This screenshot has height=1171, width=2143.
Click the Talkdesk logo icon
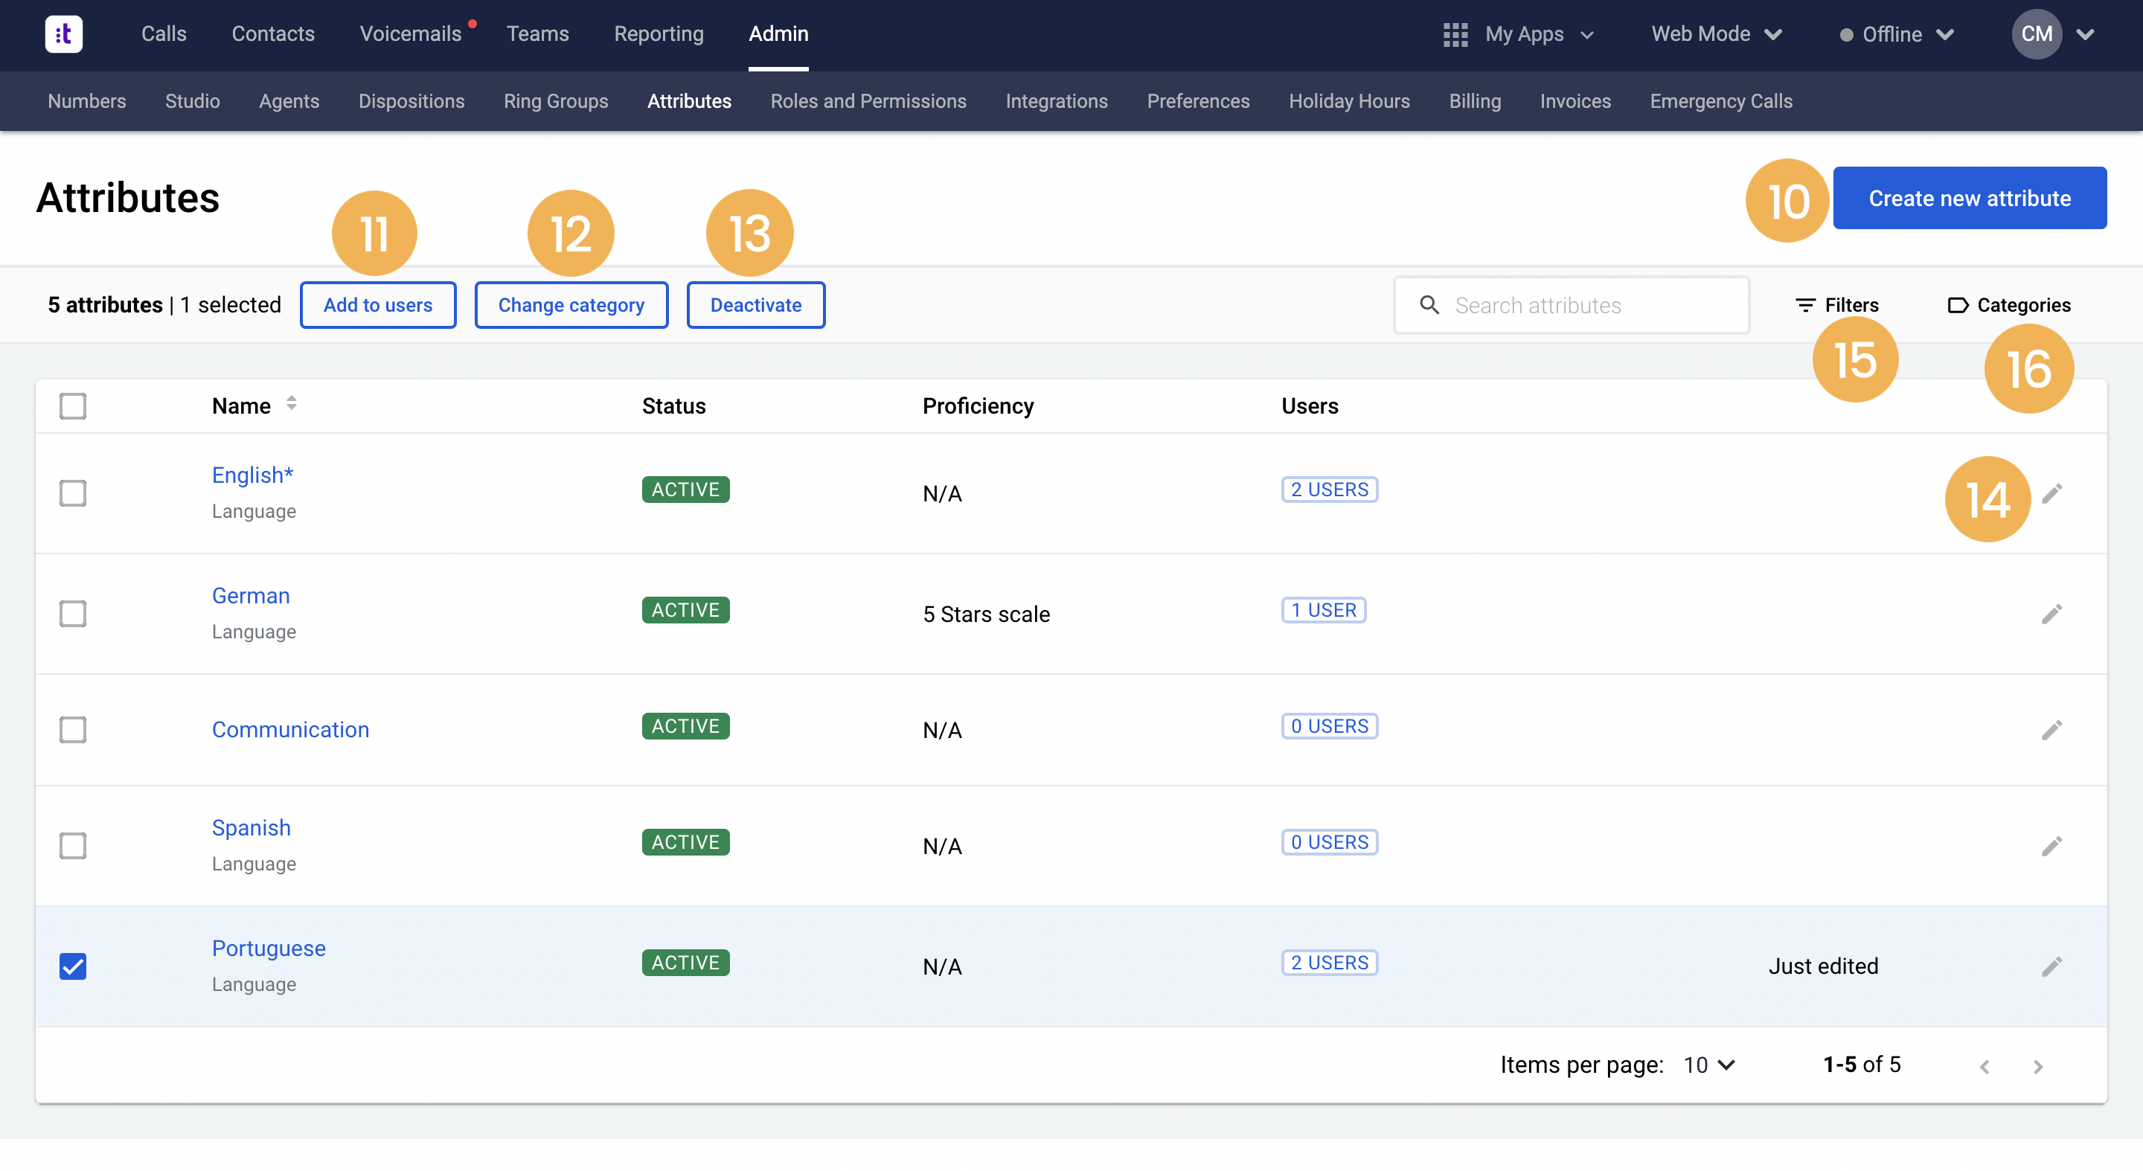point(63,34)
